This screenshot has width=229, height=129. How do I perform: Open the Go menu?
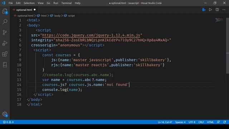(48, 3)
